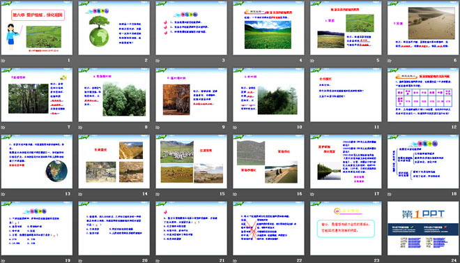The width and height of the screenshot is (460, 263).
Task: Click the animation star icon under slide 3
Action: [158, 61]
